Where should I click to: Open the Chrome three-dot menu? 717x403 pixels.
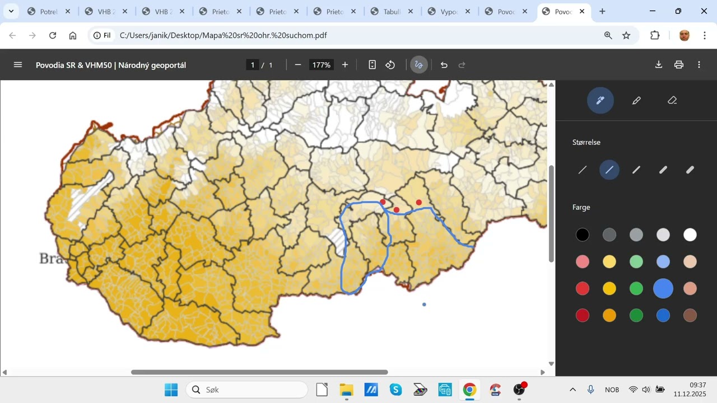click(x=704, y=35)
